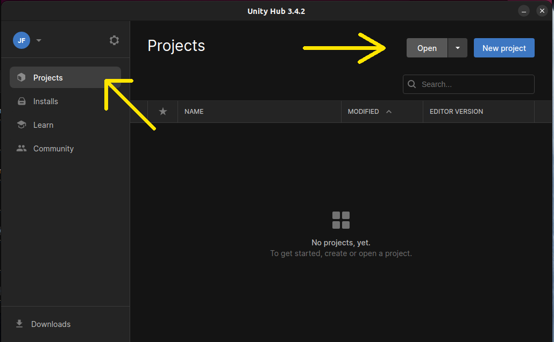This screenshot has width=554, height=342.
Task: Click the search magnifier icon
Action: tap(411, 84)
